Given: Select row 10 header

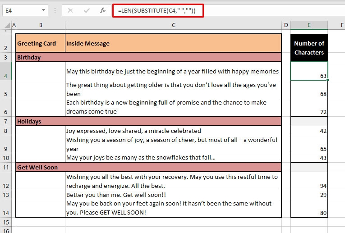Looking at the screenshot, I should pos(5,158).
